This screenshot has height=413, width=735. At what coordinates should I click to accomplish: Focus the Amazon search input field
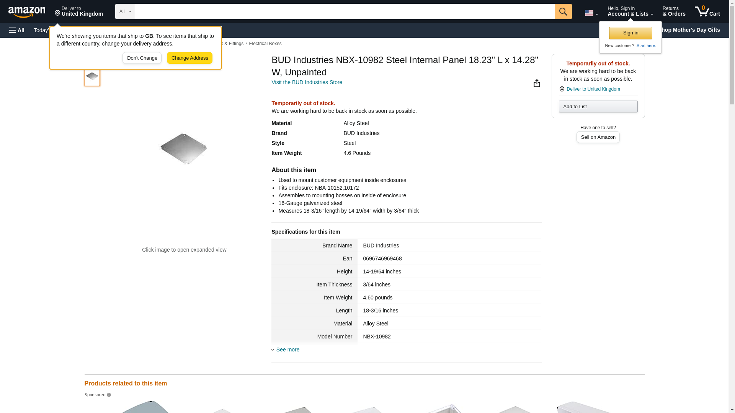point(345,11)
